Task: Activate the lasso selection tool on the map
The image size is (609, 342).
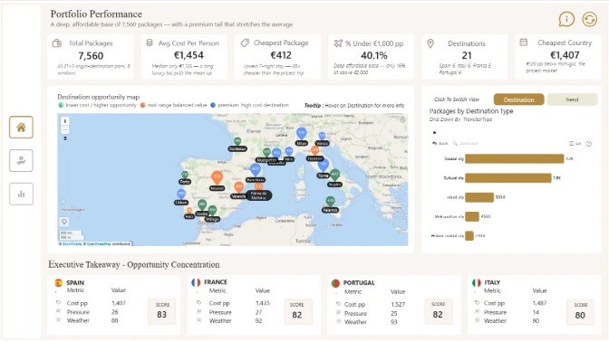Action: tap(64, 222)
